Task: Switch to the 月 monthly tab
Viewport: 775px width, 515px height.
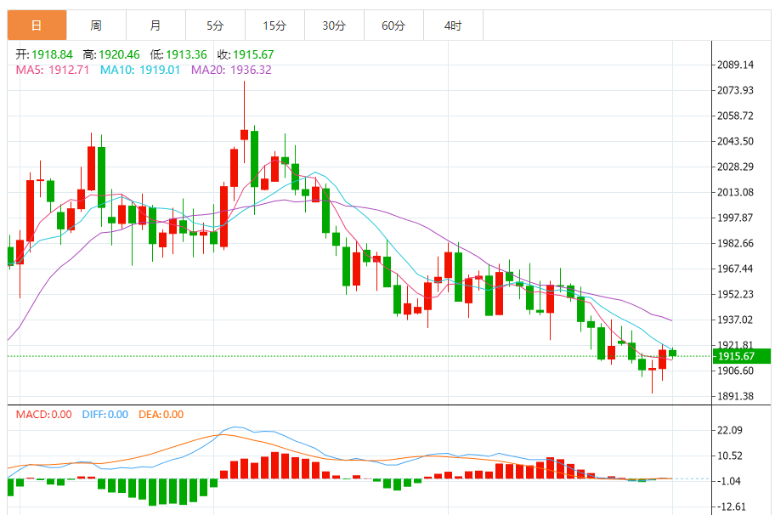Action: [156, 25]
